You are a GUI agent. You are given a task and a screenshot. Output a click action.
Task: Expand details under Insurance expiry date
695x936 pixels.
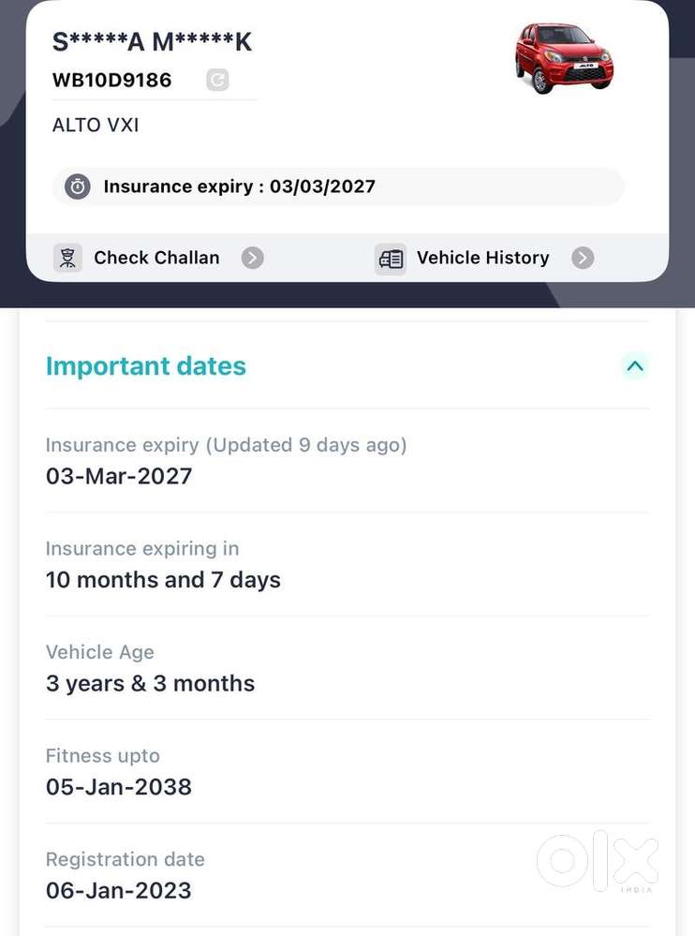pyautogui.click(x=119, y=476)
